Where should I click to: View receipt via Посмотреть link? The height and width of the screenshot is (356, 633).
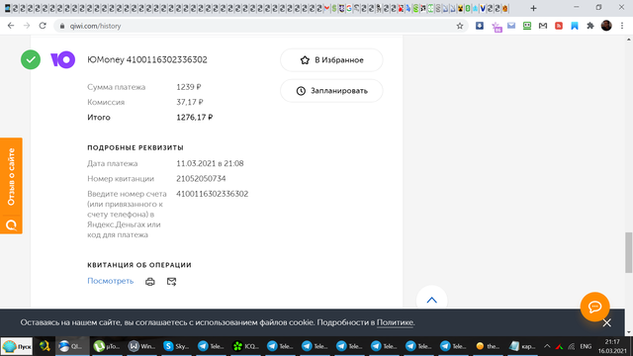tap(110, 281)
